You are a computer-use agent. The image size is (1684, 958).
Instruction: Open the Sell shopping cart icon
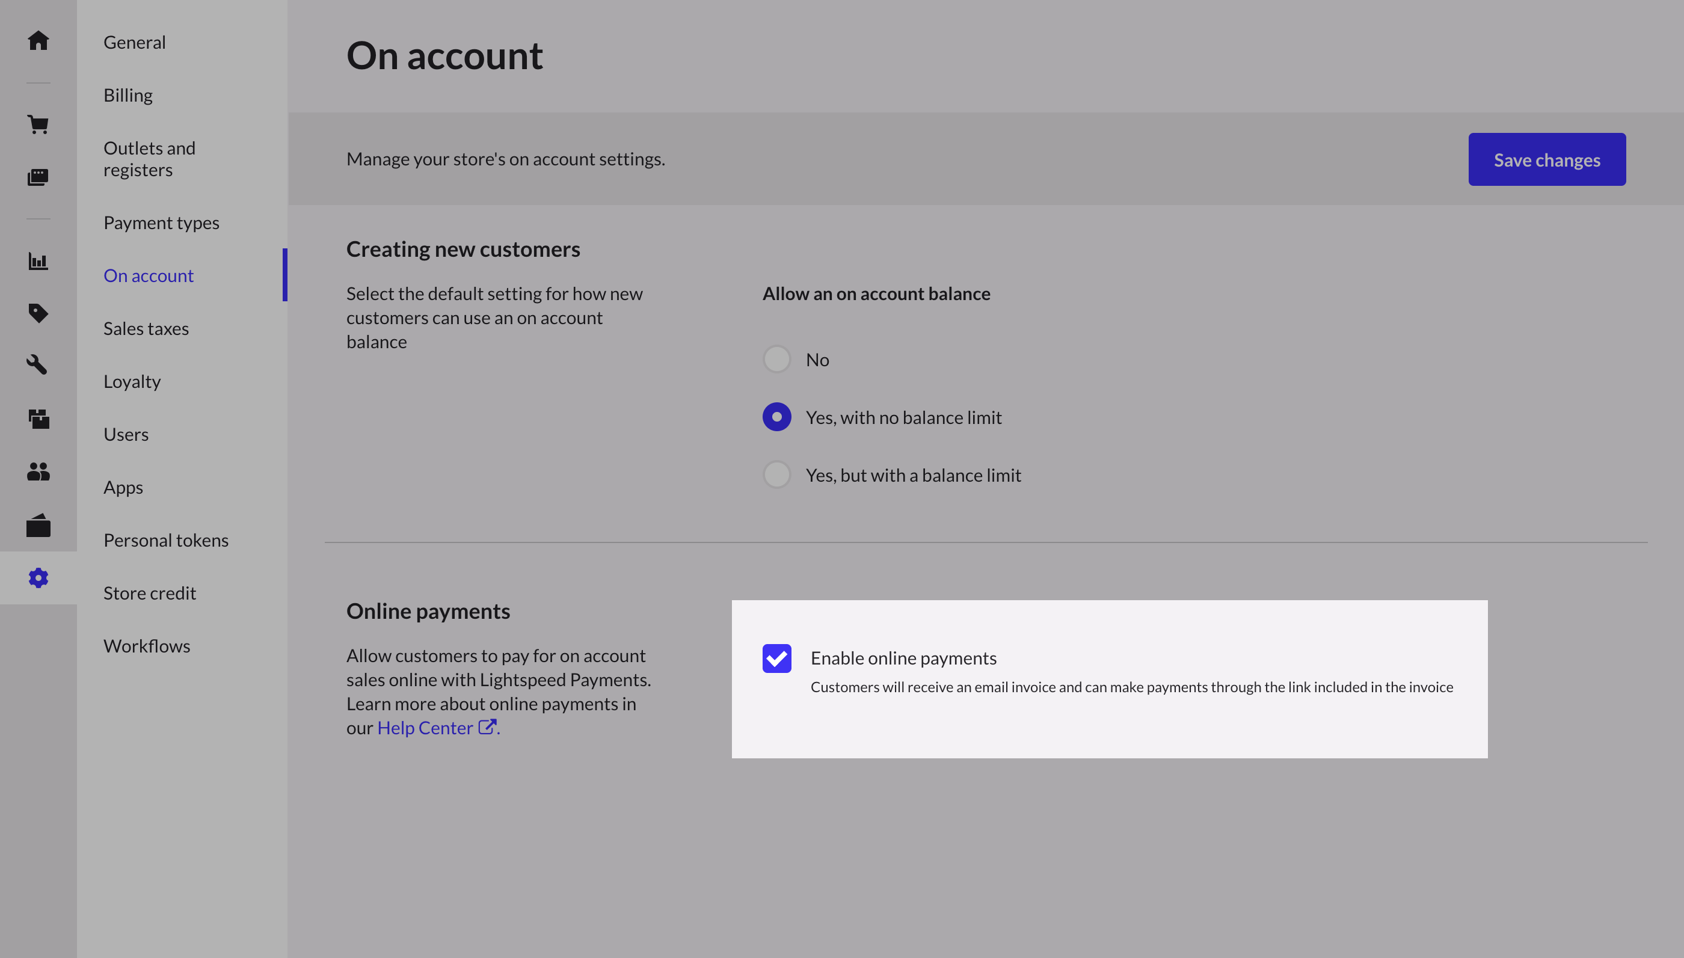(38, 124)
